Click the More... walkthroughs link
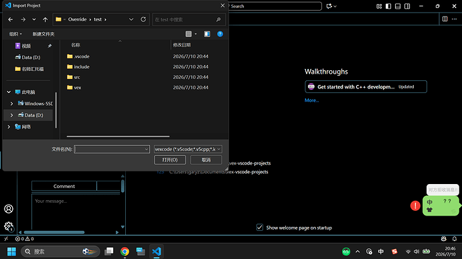This screenshot has height=259, width=462. [311, 100]
